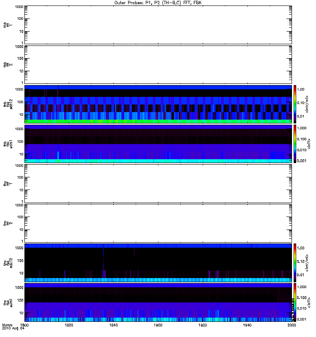Click the 2000 time axis label
This screenshot has height=337, width=316.
[292, 325]
